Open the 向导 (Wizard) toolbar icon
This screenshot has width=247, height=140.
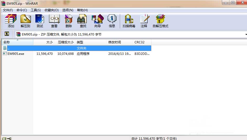[x=98, y=19]
